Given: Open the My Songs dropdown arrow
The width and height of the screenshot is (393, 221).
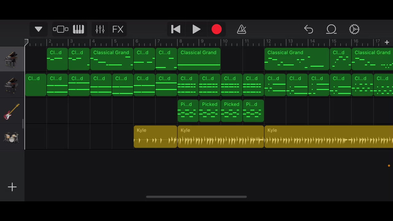Looking at the screenshot, I should (38, 29).
